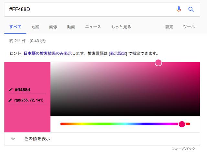Screen dimensions: 207x156
Task: Click the search box containing #FF488D
Action: point(87,9)
